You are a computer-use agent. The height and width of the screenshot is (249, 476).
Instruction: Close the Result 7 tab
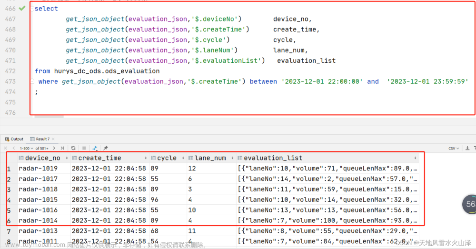point(53,139)
